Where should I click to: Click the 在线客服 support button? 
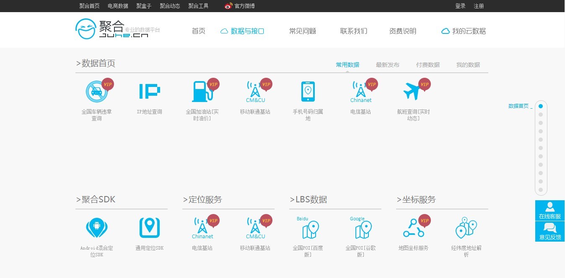click(x=549, y=211)
